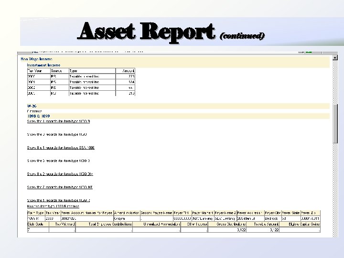
Task: Select the 'Non Wage Income' section heading
Action: pos(36,59)
